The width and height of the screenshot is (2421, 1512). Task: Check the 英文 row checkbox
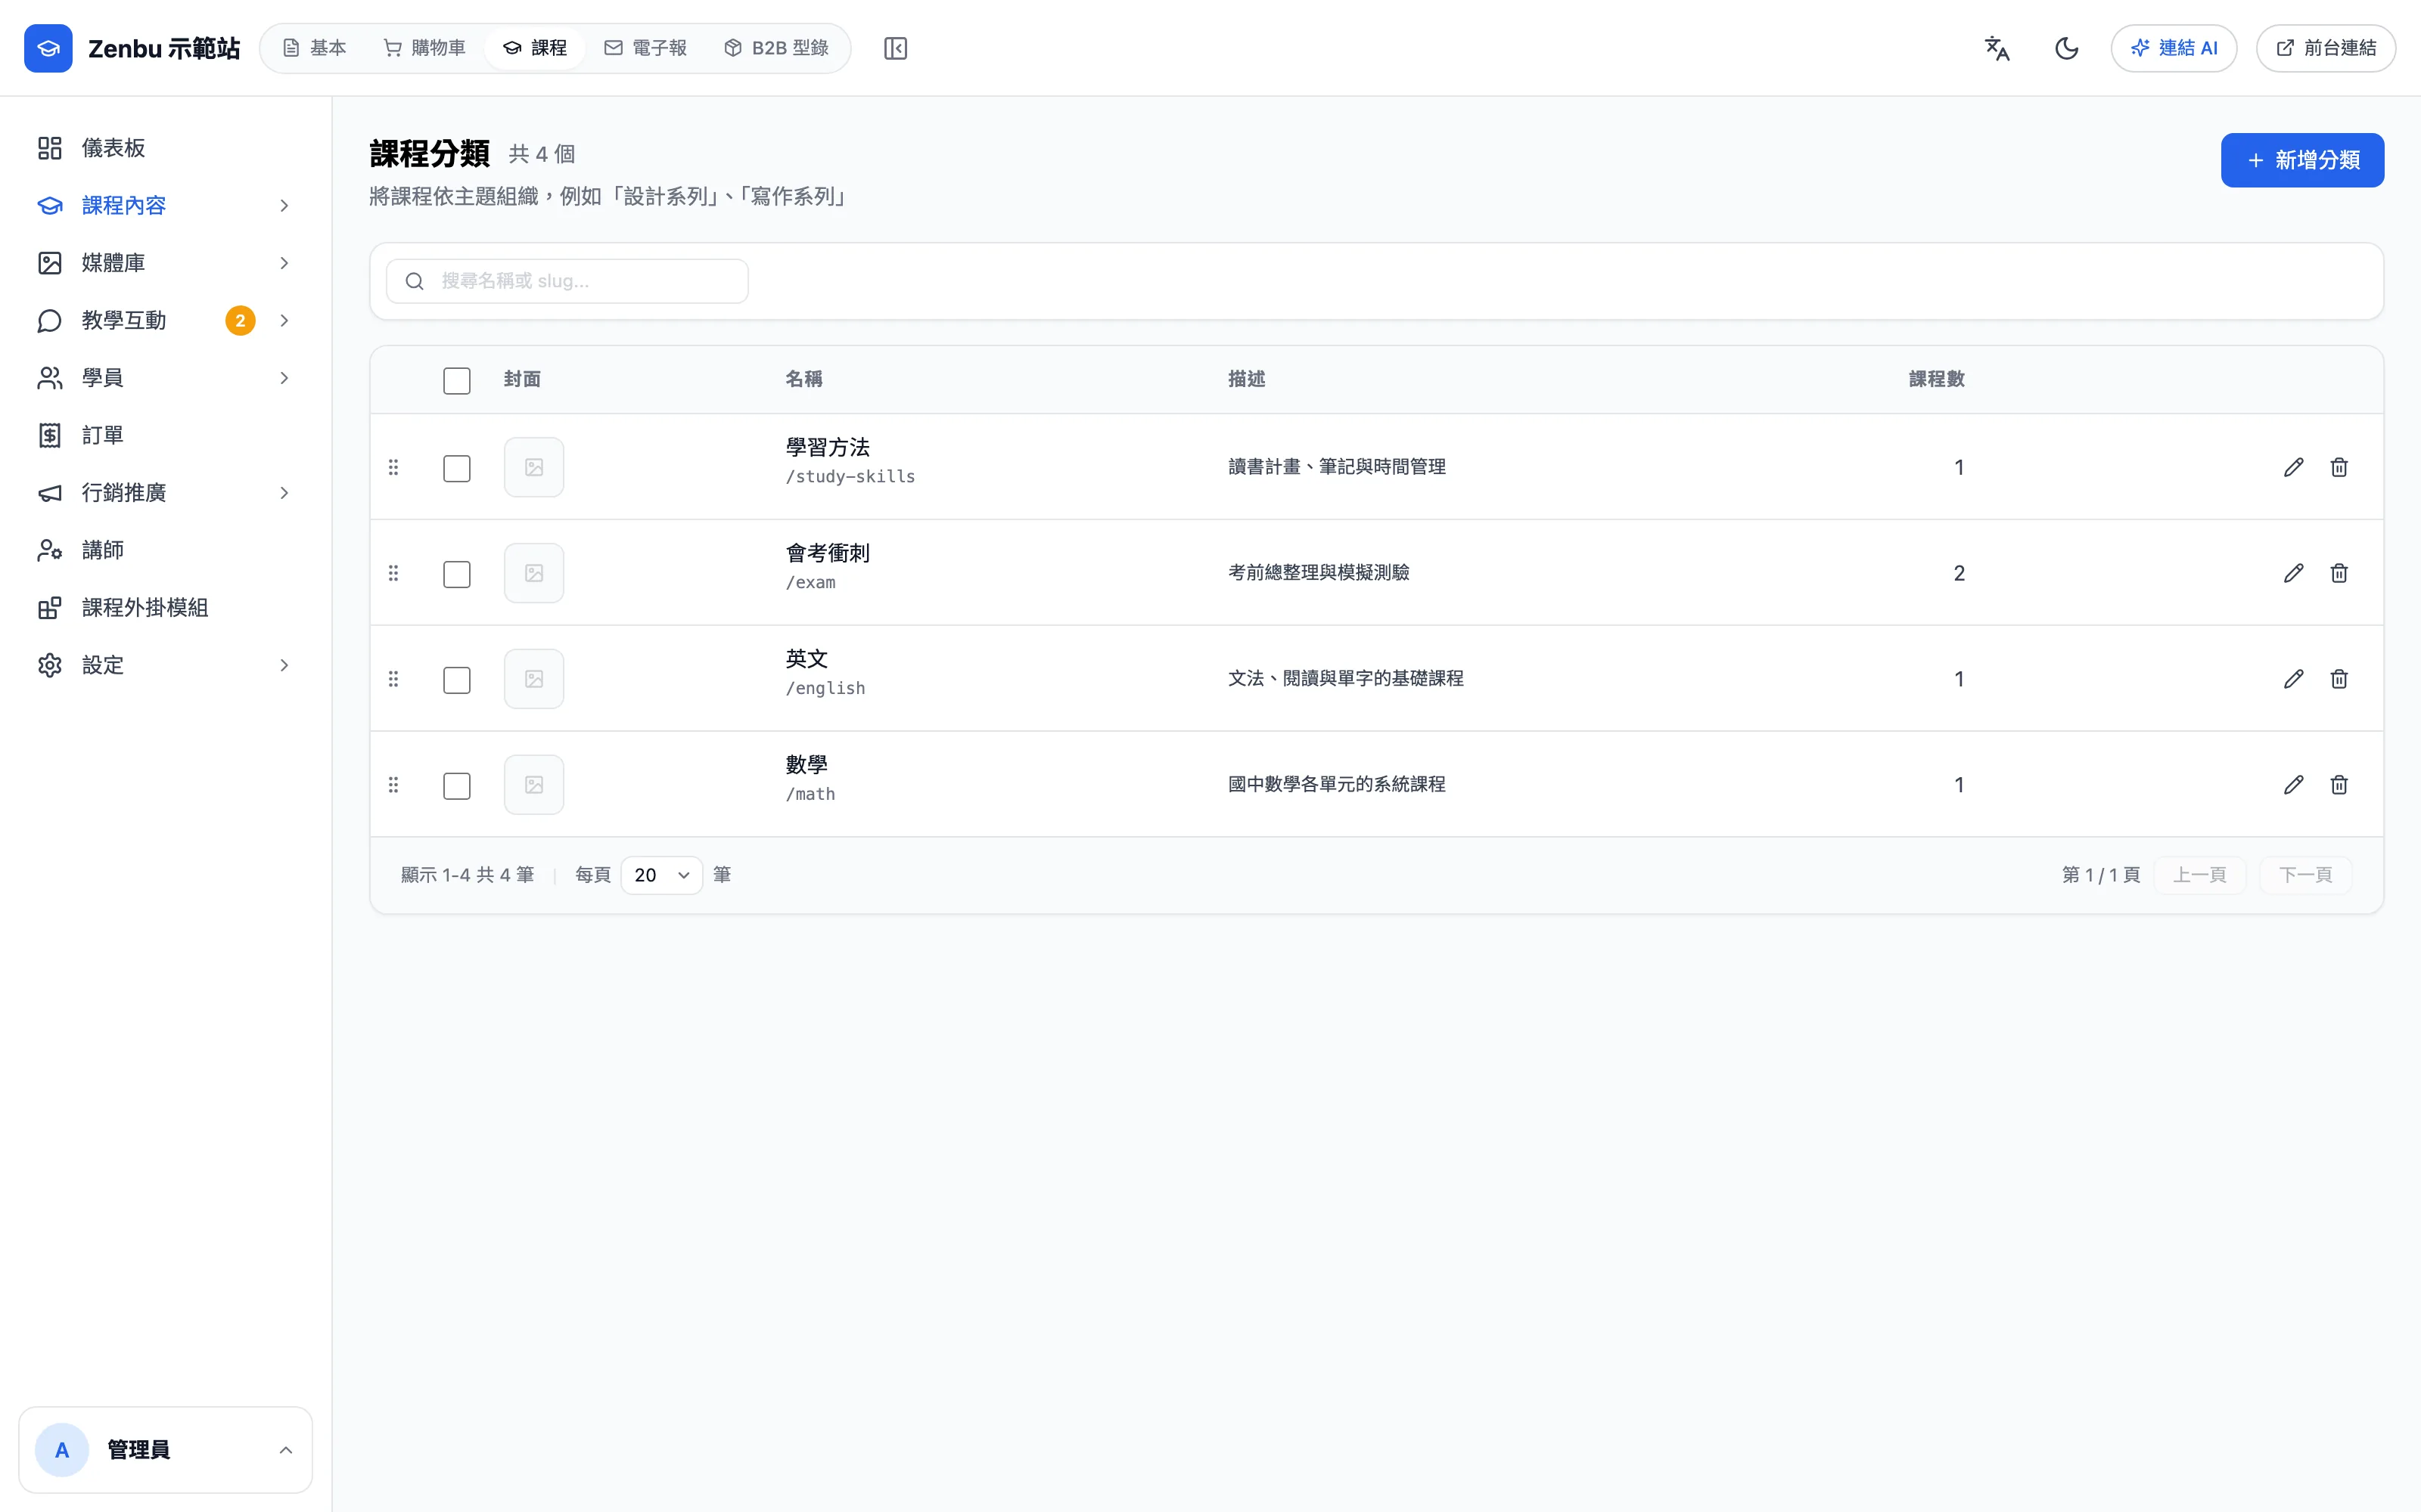[x=457, y=681]
